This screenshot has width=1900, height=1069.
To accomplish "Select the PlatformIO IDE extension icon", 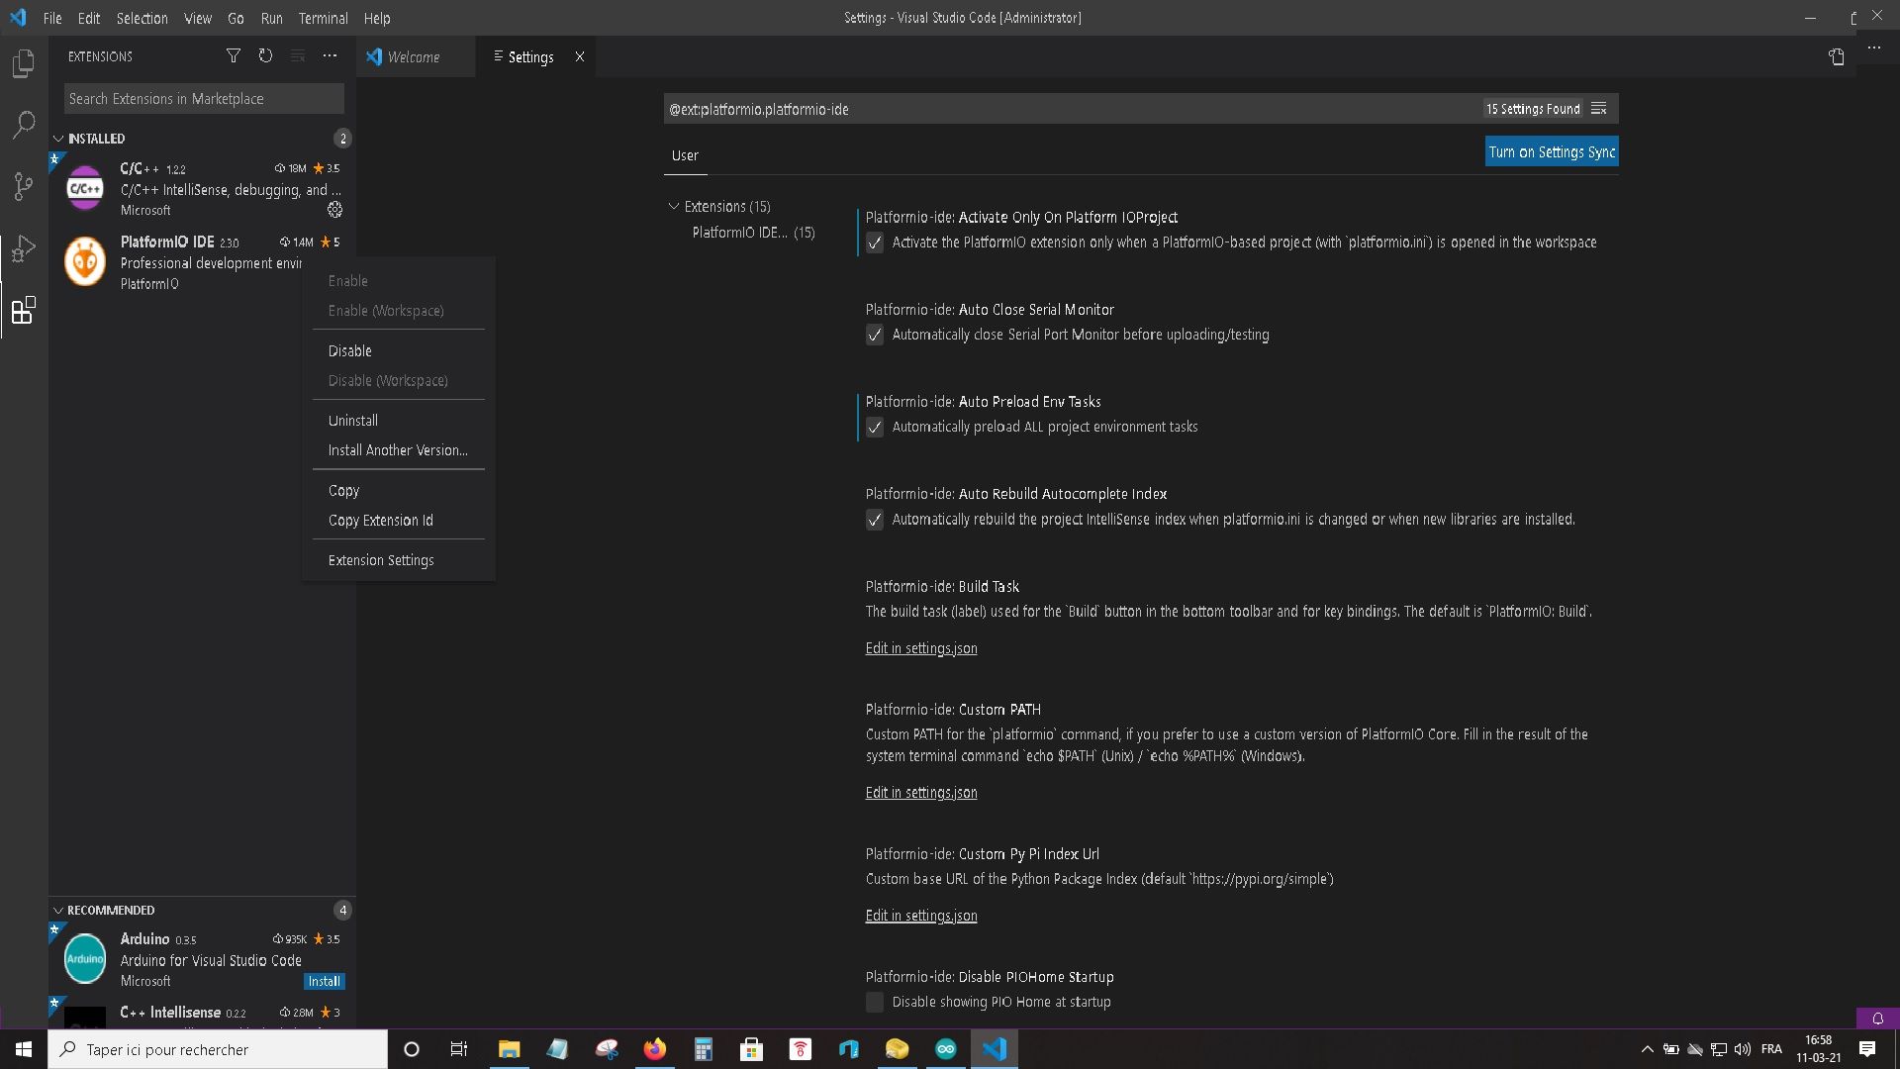I will coord(85,262).
